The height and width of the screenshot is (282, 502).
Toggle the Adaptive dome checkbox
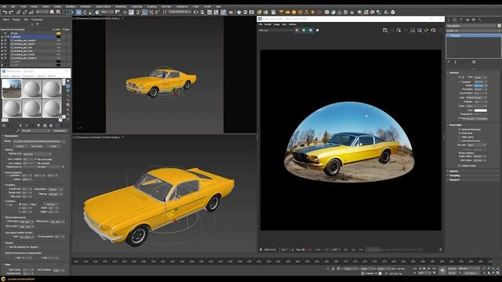460,165
